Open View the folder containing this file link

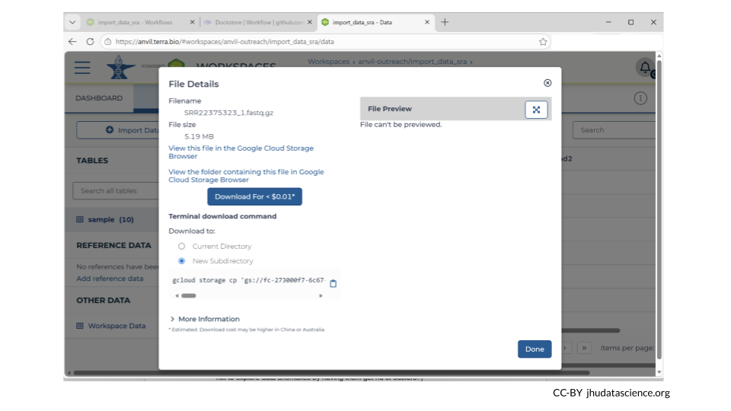(x=246, y=176)
